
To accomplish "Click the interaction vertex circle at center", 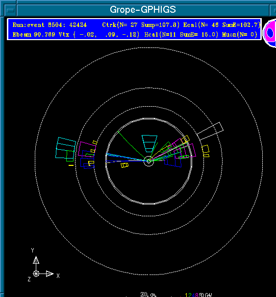I will pos(149,161).
